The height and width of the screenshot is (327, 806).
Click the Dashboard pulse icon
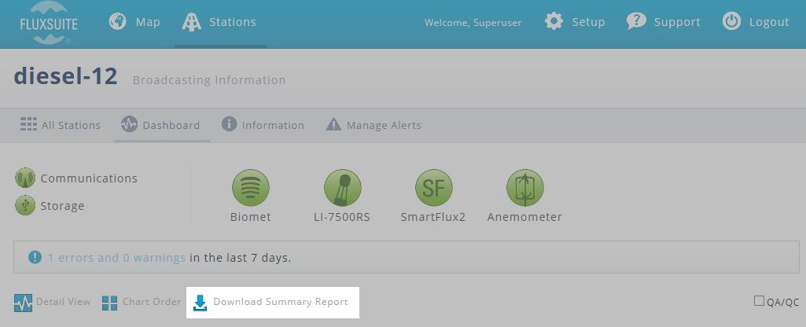[129, 124]
